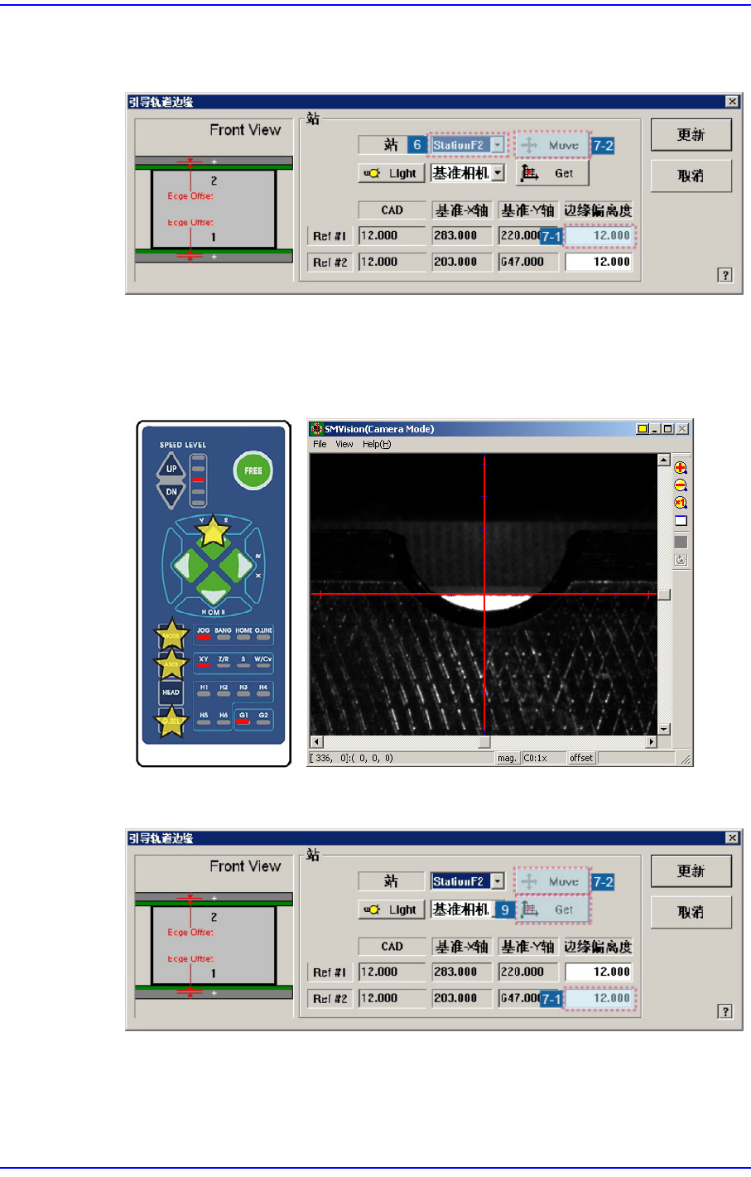
Task: Click the SMVision horizontal scrollbar thumb
Action: pos(484,741)
